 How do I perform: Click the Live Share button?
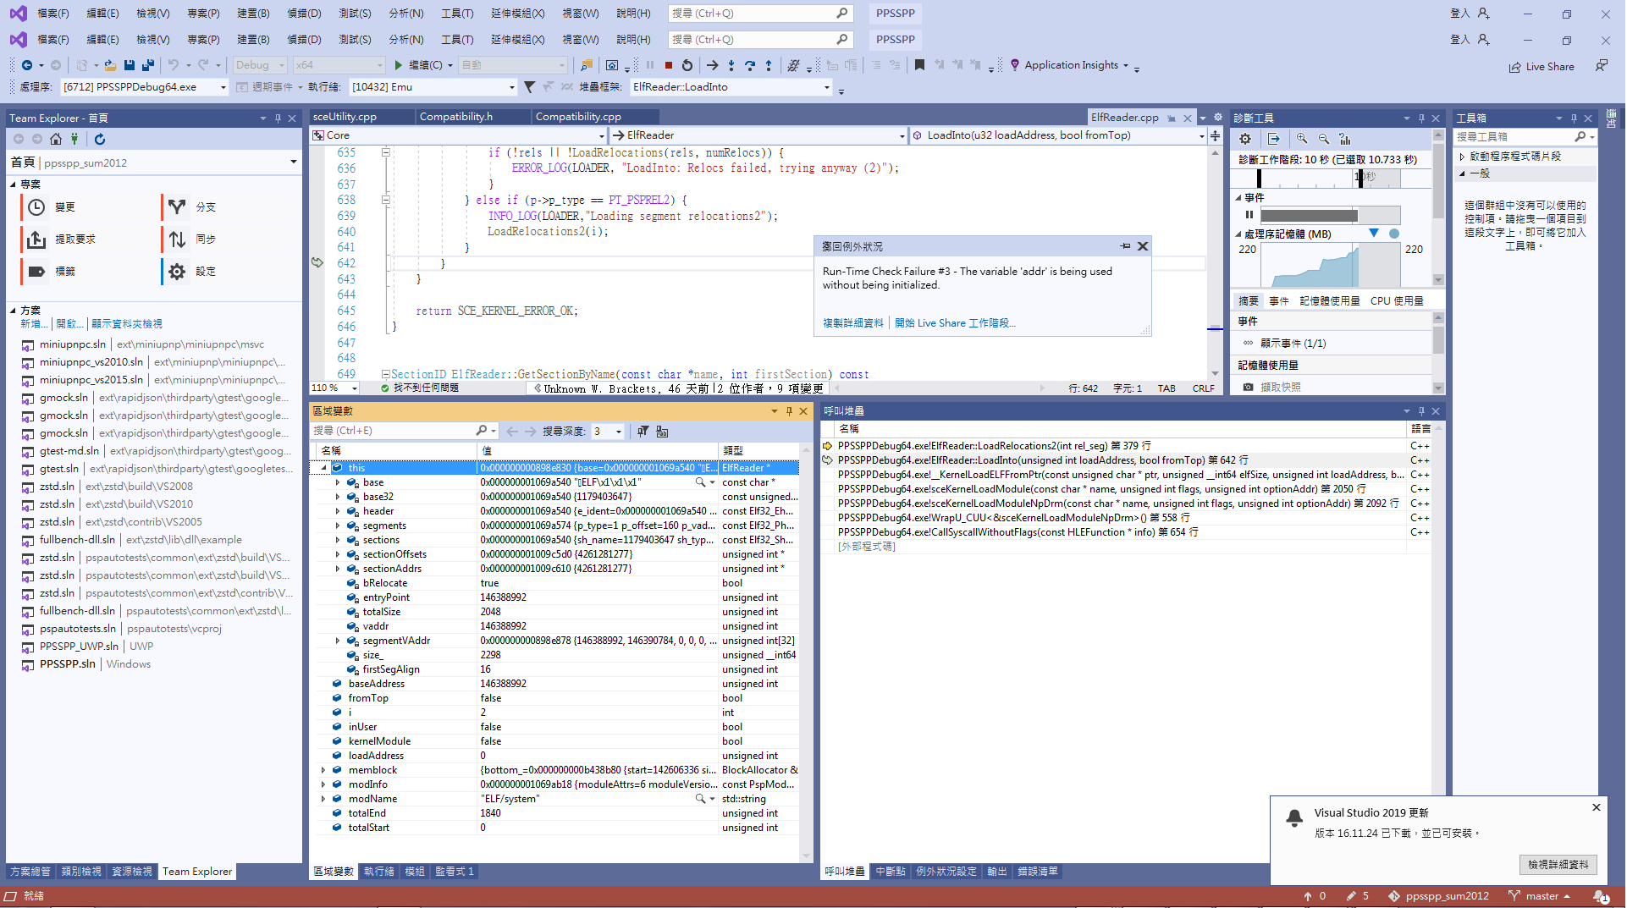(x=1542, y=67)
